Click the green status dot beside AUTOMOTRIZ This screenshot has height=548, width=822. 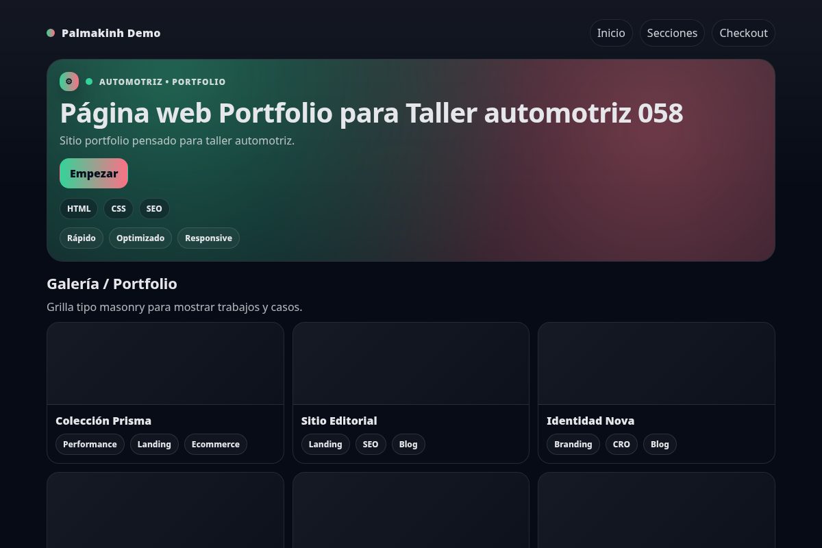tap(88, 82)
